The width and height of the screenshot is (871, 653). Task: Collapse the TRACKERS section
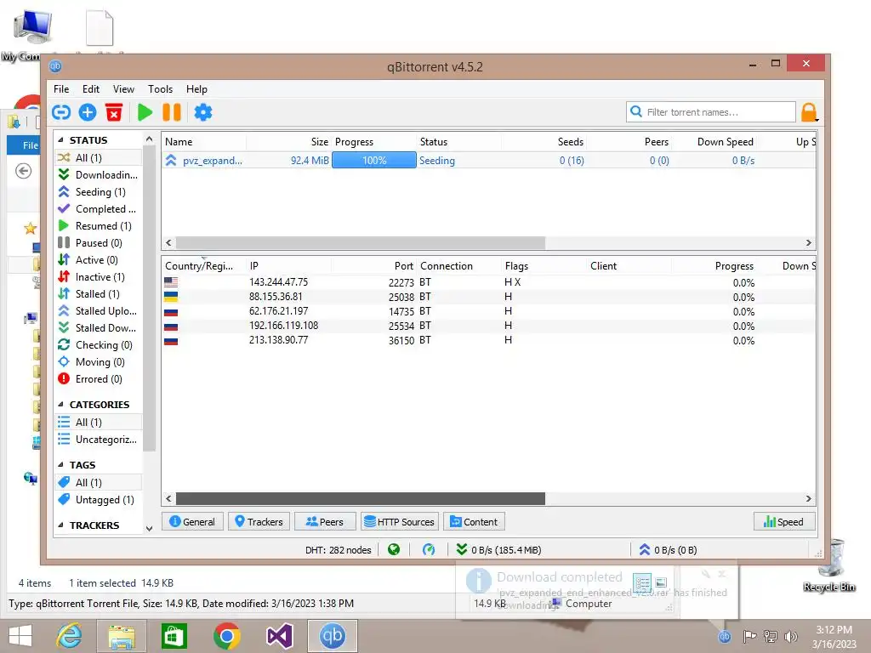60,525
